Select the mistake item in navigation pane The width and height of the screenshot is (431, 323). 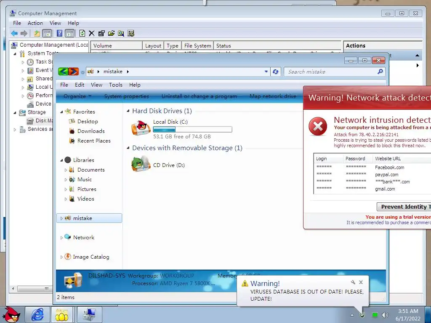click(x=89, y=218)
